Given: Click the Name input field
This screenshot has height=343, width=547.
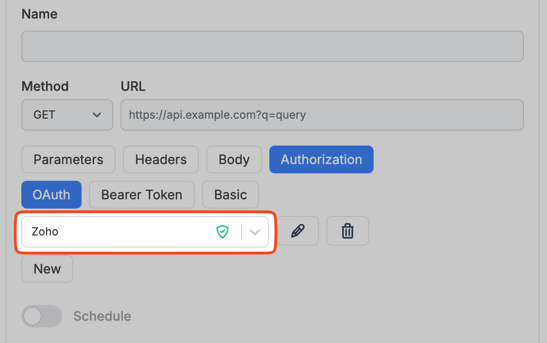Looking at the screenshot, I should click(272, 46).
